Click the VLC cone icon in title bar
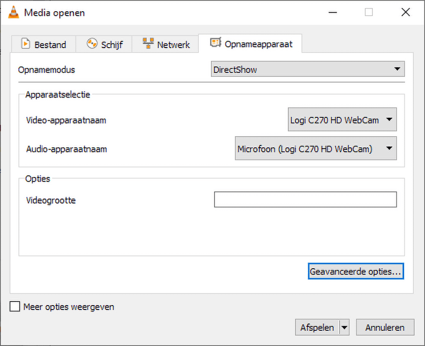This screenshot has height=346, width=425. click(13, 13)
